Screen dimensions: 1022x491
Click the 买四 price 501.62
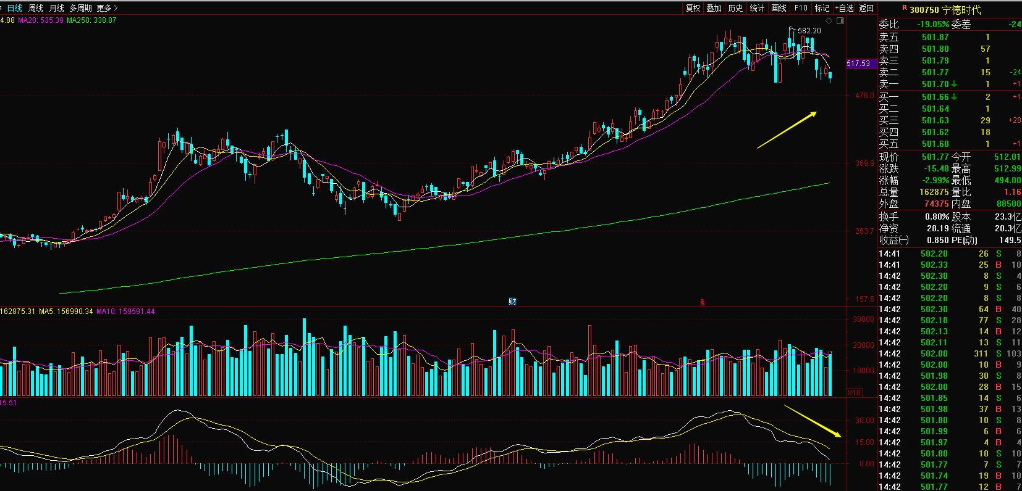[935, 132]
